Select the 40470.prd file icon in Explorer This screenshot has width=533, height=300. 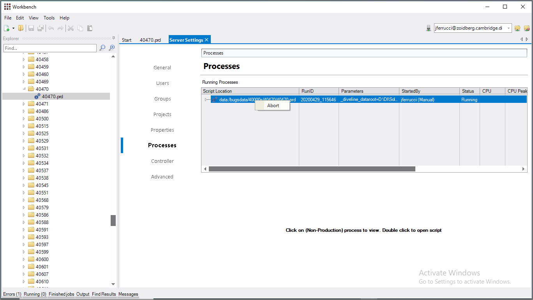tap(37, 96)
